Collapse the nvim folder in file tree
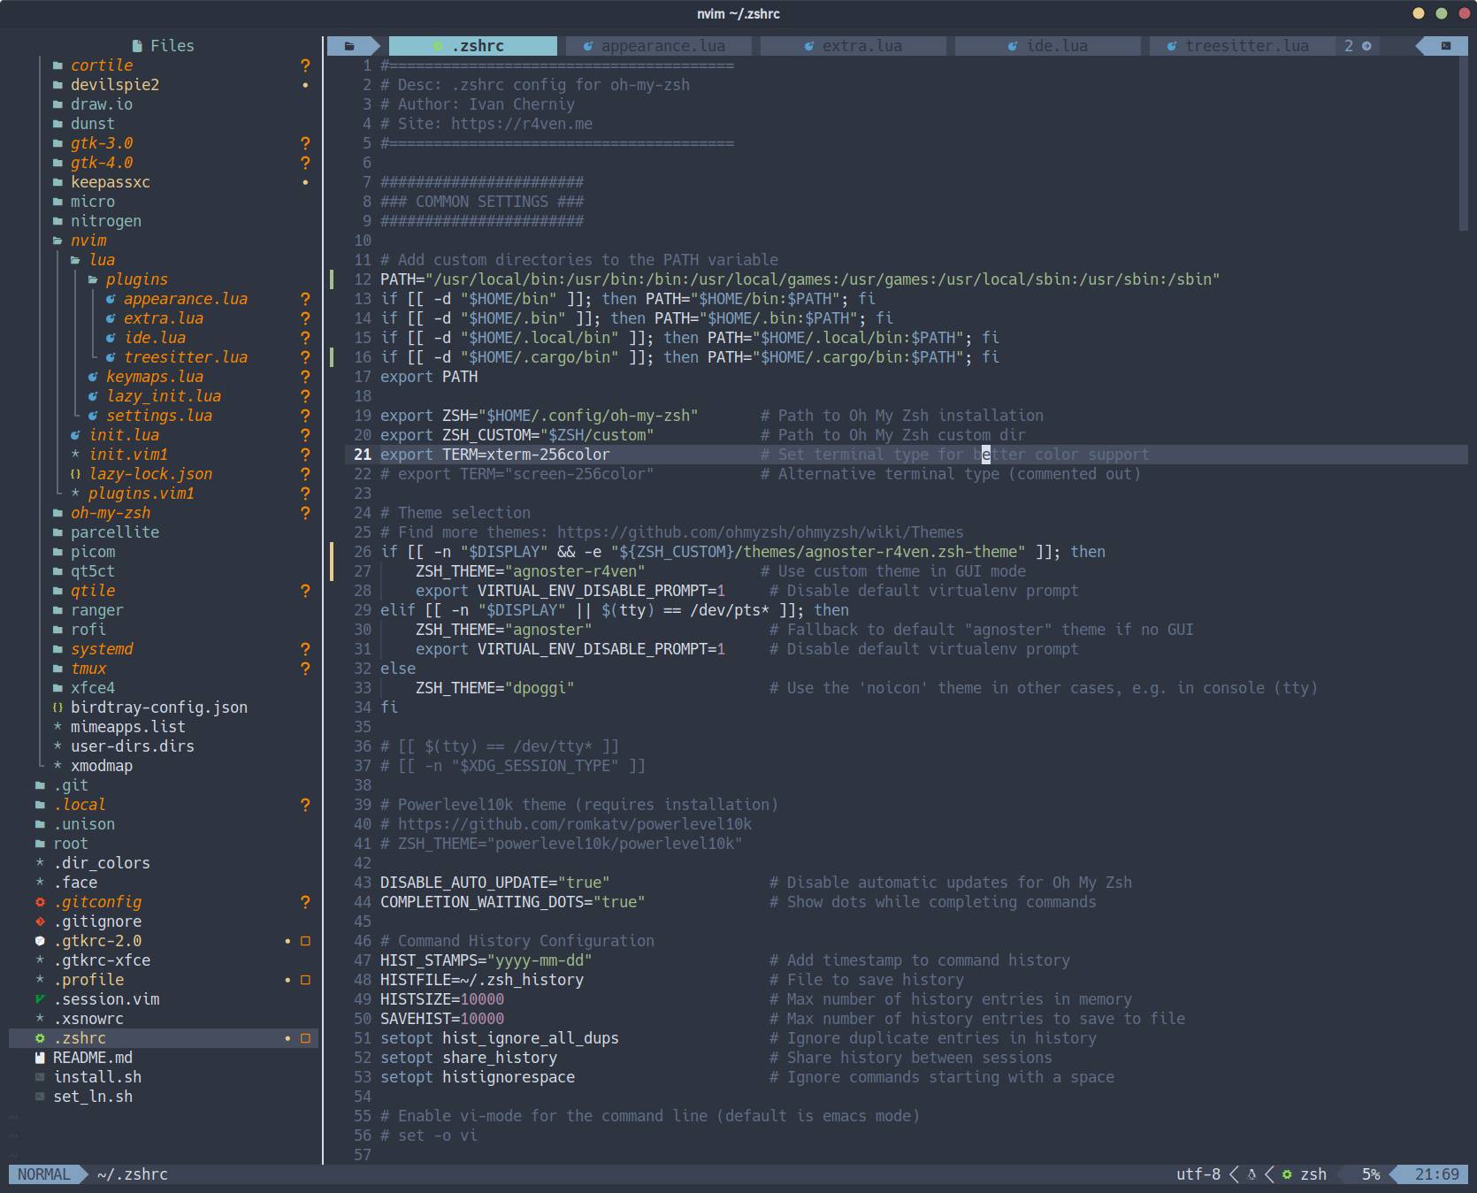Screen dimensions: 1477x1193 click(88, 241)
